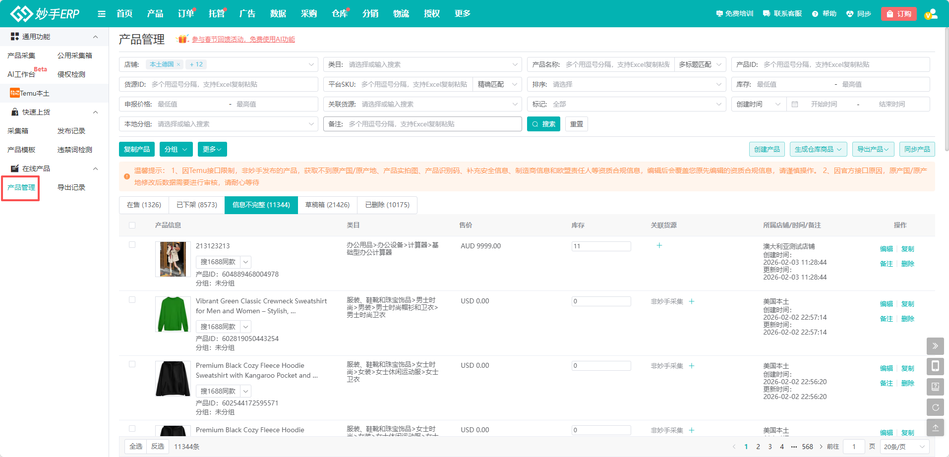The width and height of the screenshot is (949, 457).
Task: Click the hamburger menu collapse icon
Action: (x=102, y=14)
